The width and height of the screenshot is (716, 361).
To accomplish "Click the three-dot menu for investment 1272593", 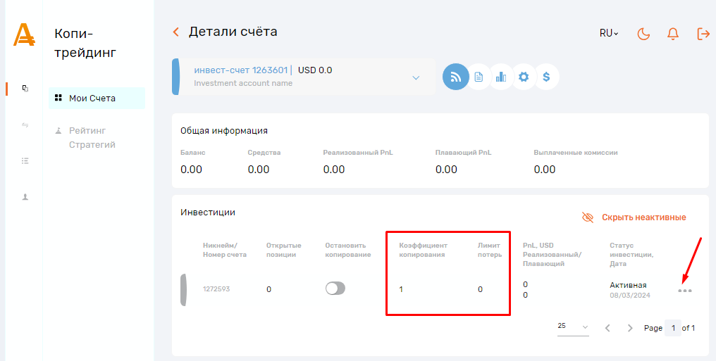I will [685, 291].
